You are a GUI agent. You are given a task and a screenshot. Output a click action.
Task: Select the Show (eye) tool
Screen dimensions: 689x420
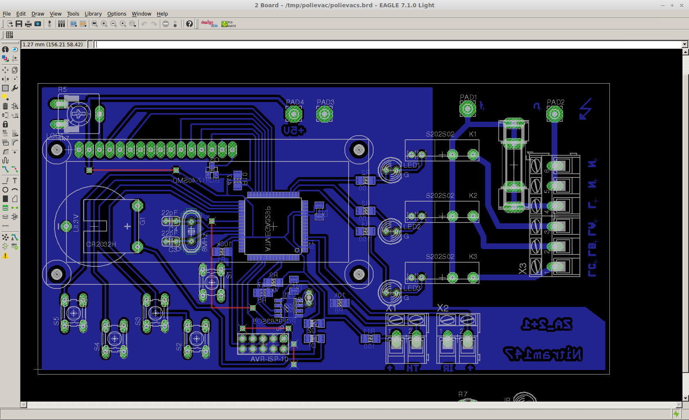[x=15, y=49]
